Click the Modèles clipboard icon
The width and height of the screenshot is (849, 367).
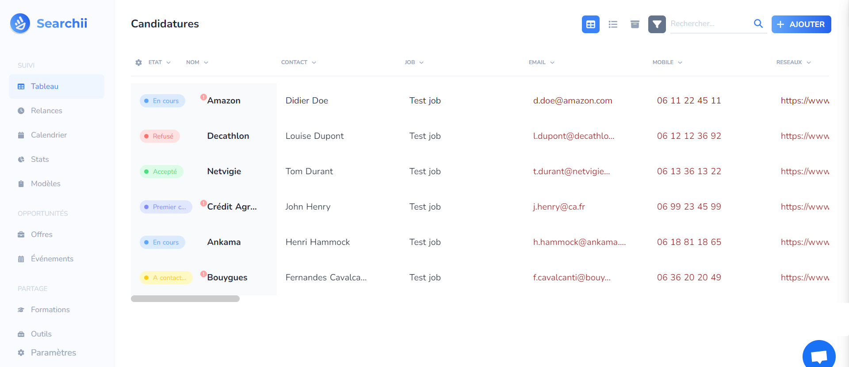coord(21,184)
